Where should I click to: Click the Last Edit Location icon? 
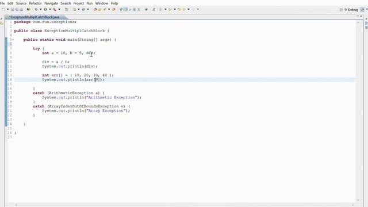pos(179,9)
